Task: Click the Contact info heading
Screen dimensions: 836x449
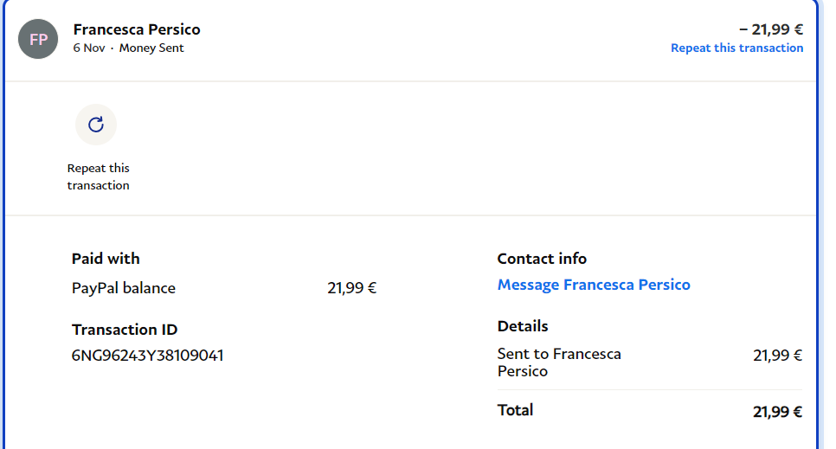Action: click(x=542, y=259)
